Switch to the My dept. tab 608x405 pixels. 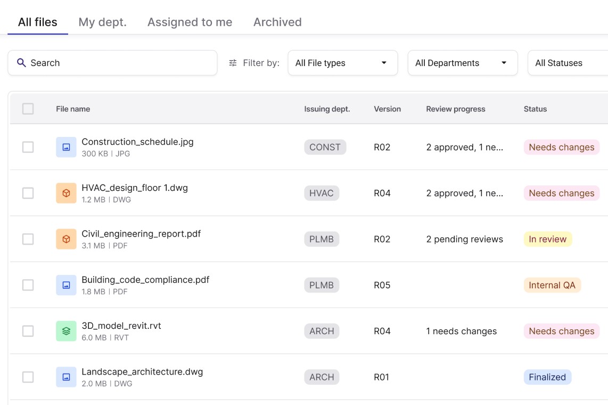click(102, 22)
